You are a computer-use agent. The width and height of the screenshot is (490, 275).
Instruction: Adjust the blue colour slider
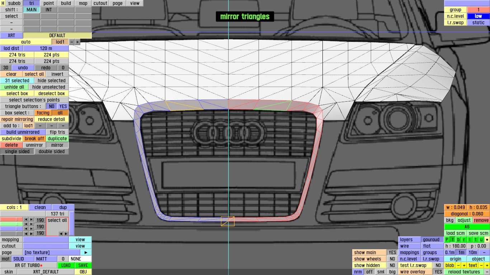11,229
